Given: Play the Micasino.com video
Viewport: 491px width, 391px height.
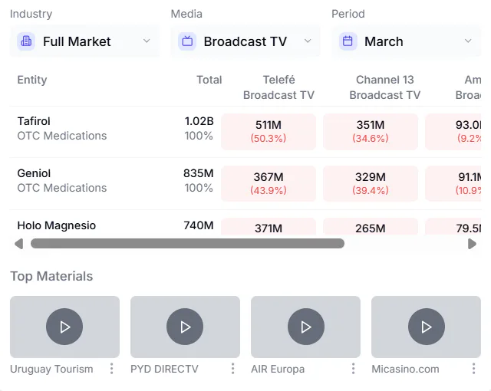Looking at the screenshot, I should [x=427, y=327].
